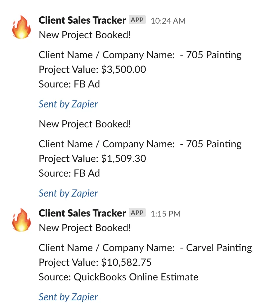Screen dimensions: 270x306
Task: Follow Sent by Zapier link below $3,500.00 project
Action: [68, 104]
